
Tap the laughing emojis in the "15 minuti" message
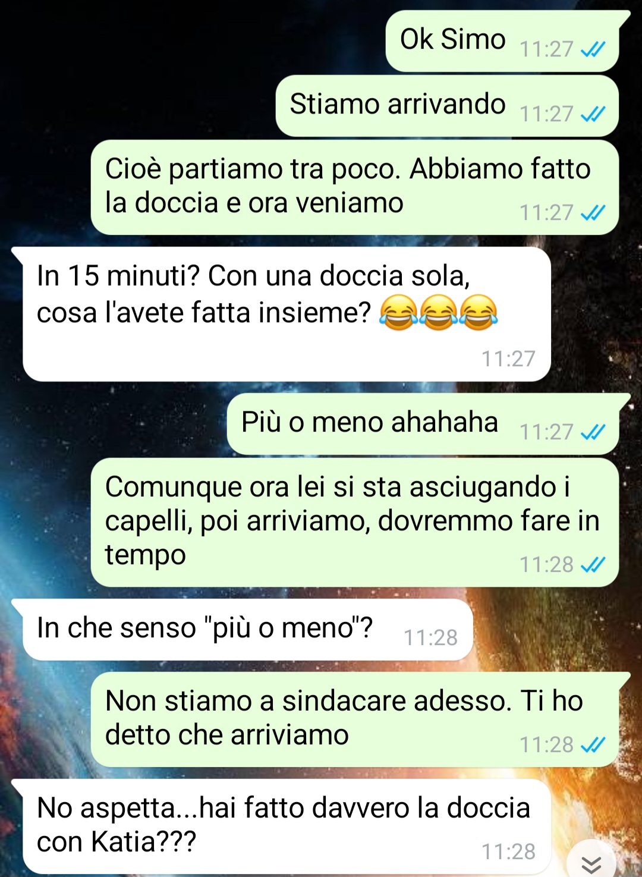(x=439, y=313)
